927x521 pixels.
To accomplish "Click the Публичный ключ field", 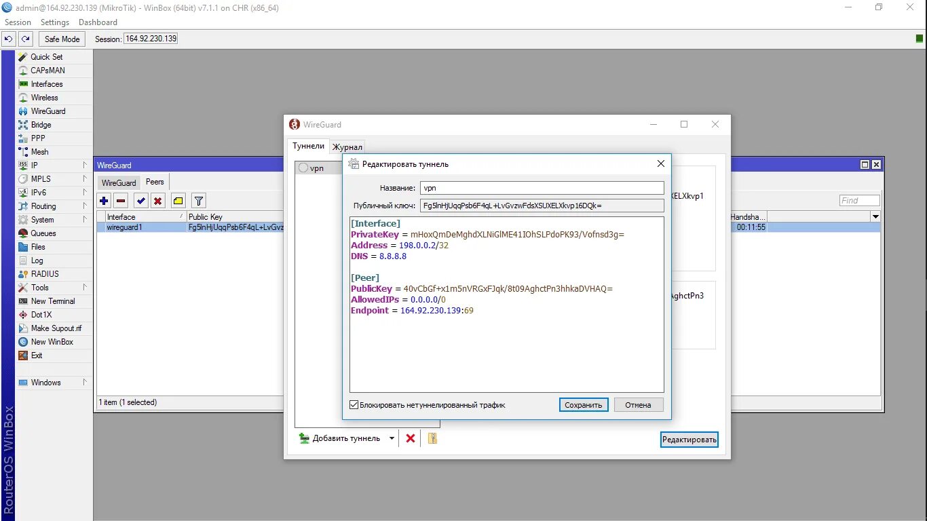I will pyautogui.click(x=542, y=206).
